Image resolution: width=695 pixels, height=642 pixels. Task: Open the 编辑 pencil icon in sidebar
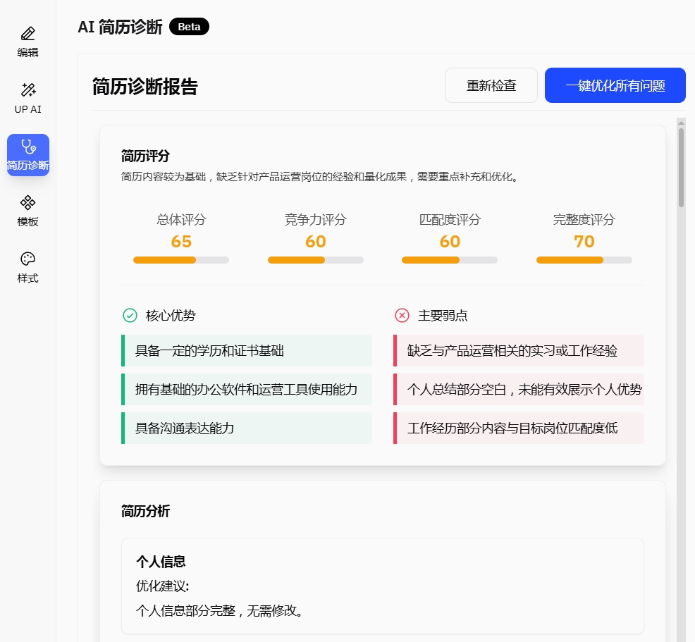point(28,34)
